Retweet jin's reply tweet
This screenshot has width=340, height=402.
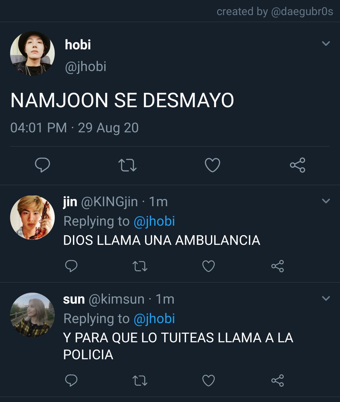coord(140,266)
